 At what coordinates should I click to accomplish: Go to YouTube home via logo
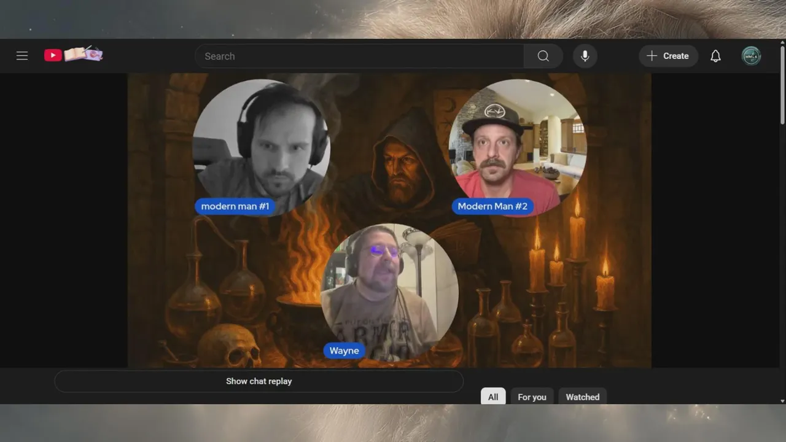tap(74, 55)
